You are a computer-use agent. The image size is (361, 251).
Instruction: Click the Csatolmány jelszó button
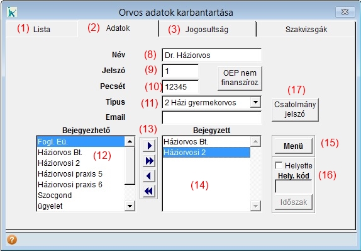click(295, 110)
